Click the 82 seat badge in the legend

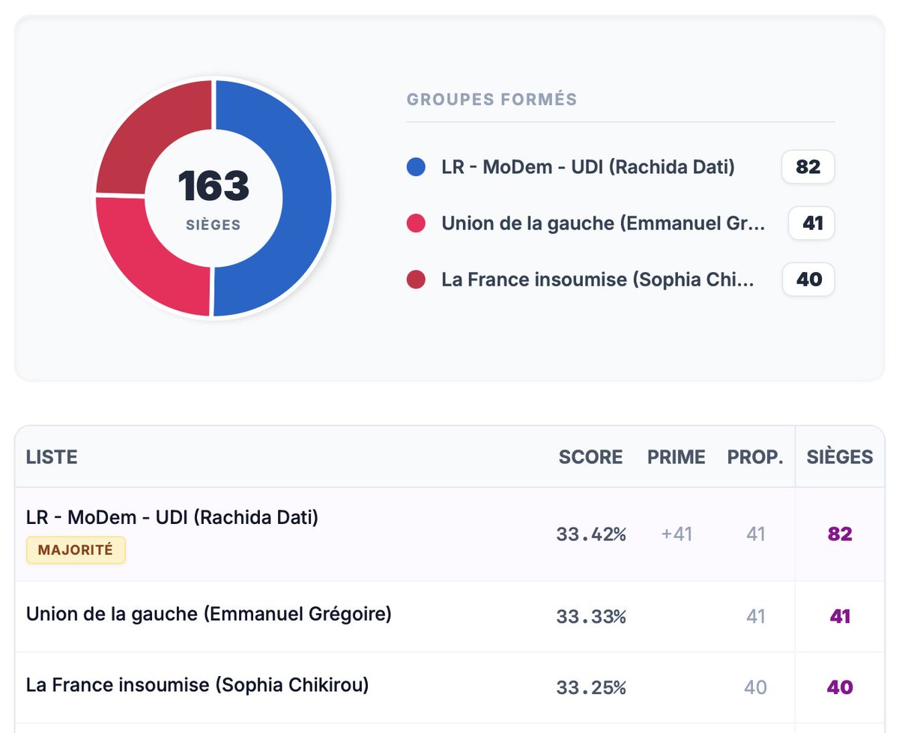808,167
